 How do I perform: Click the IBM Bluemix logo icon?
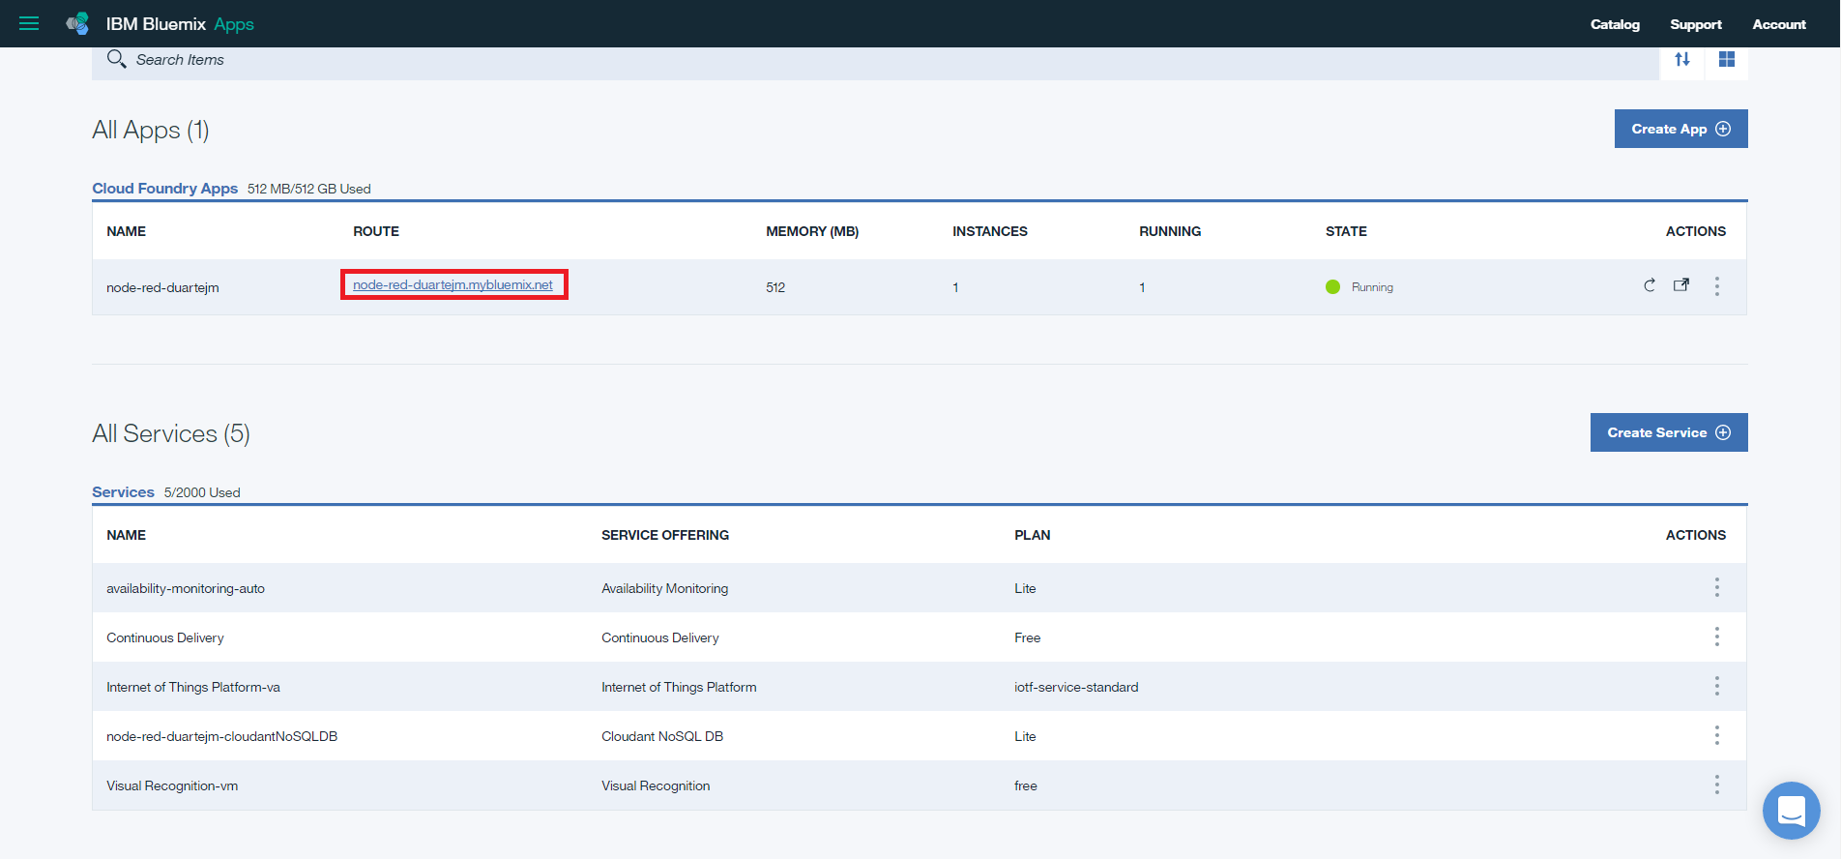(78, 23)
